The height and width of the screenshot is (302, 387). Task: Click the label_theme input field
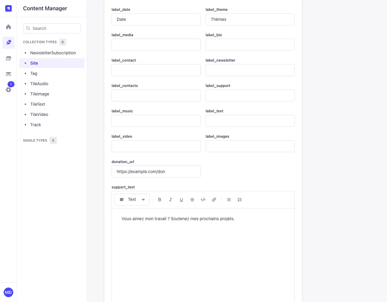250,19
